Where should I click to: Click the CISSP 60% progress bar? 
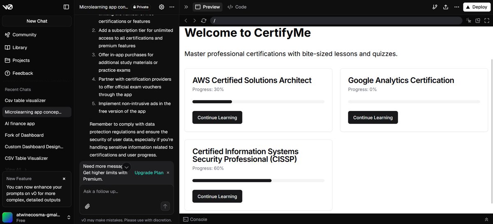click(258, 180)
